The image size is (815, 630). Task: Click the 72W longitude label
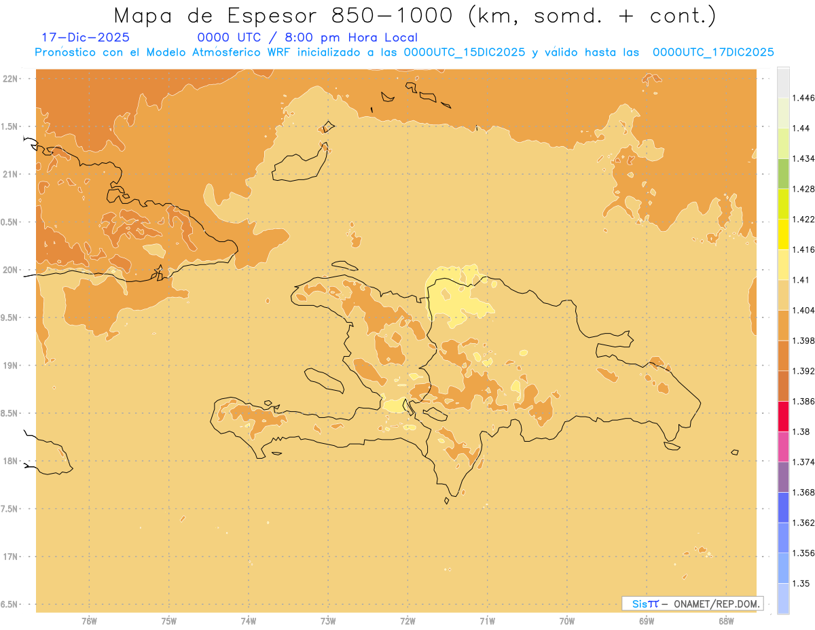407,622
